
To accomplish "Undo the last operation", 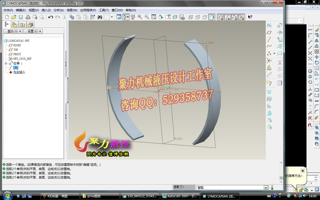I will [51, 17].
